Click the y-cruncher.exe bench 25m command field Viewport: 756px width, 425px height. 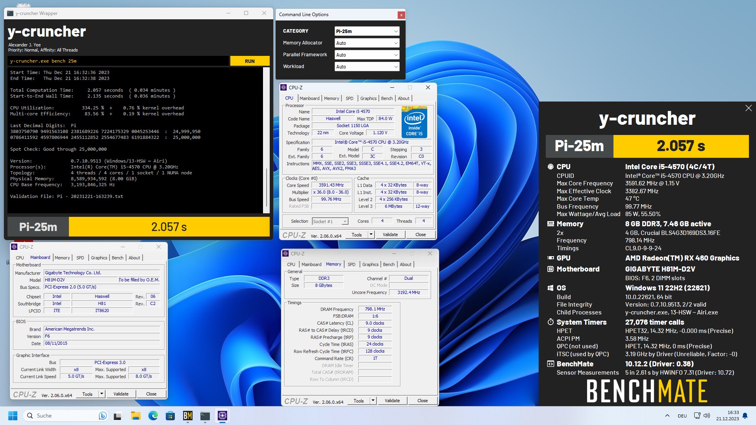[x=118, y=61]
